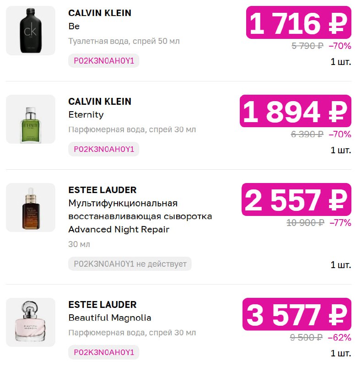
Task: Click the "Beautiful Magnolia" product name
Action: [x=110, y=318]
